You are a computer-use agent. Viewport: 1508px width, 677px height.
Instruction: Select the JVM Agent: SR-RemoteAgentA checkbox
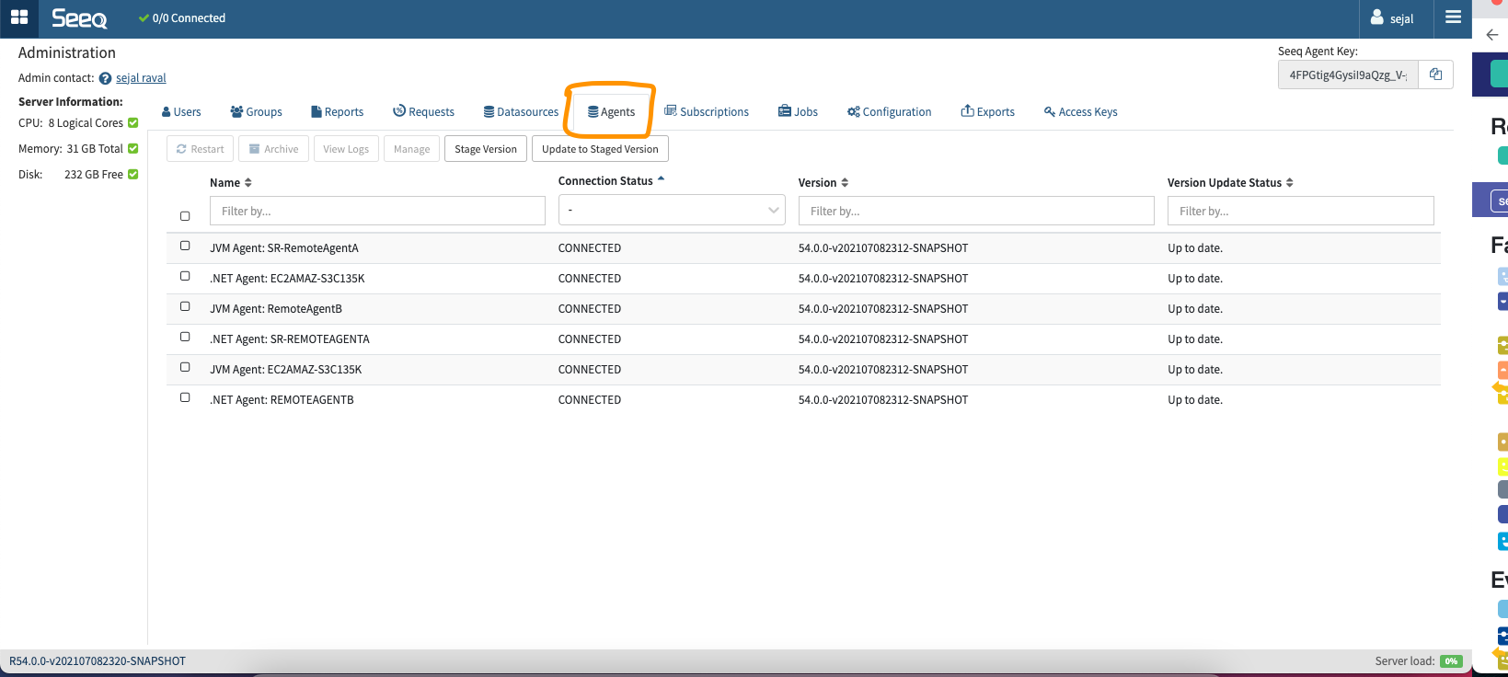coord(185,246)
